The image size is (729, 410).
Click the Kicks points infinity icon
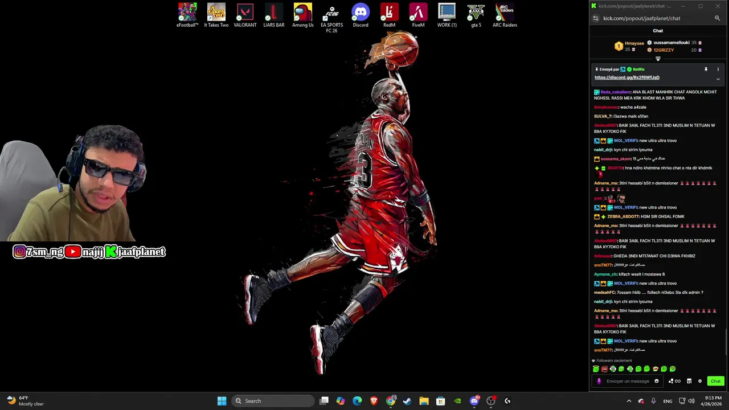[x=674, y=381]
